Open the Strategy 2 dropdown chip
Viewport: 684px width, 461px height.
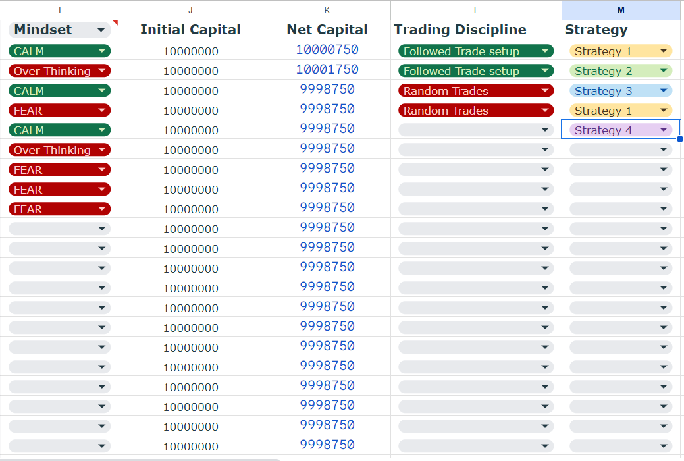coord(621,70)
